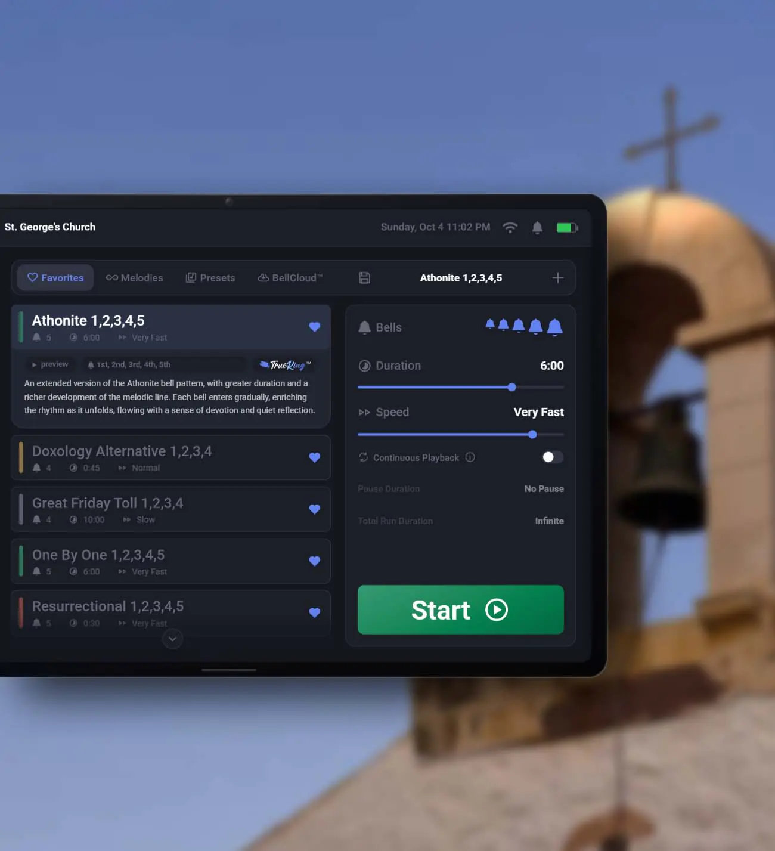775x851 pixels.
Task: Click the gray bell icon beside Bells label
Action: coord(365,327)
